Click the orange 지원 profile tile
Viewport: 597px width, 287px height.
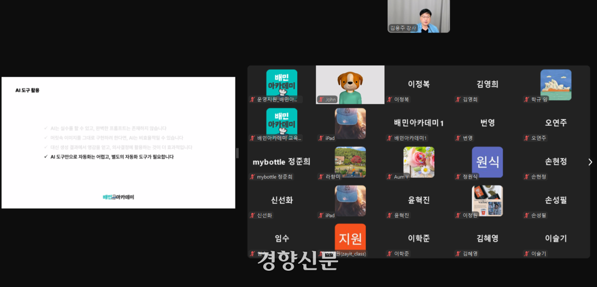coord(350,238)
